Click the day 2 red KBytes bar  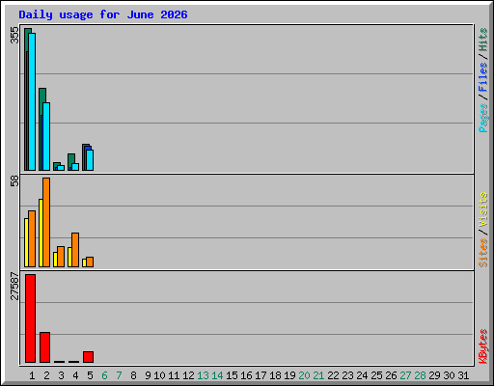coord(44,347)
